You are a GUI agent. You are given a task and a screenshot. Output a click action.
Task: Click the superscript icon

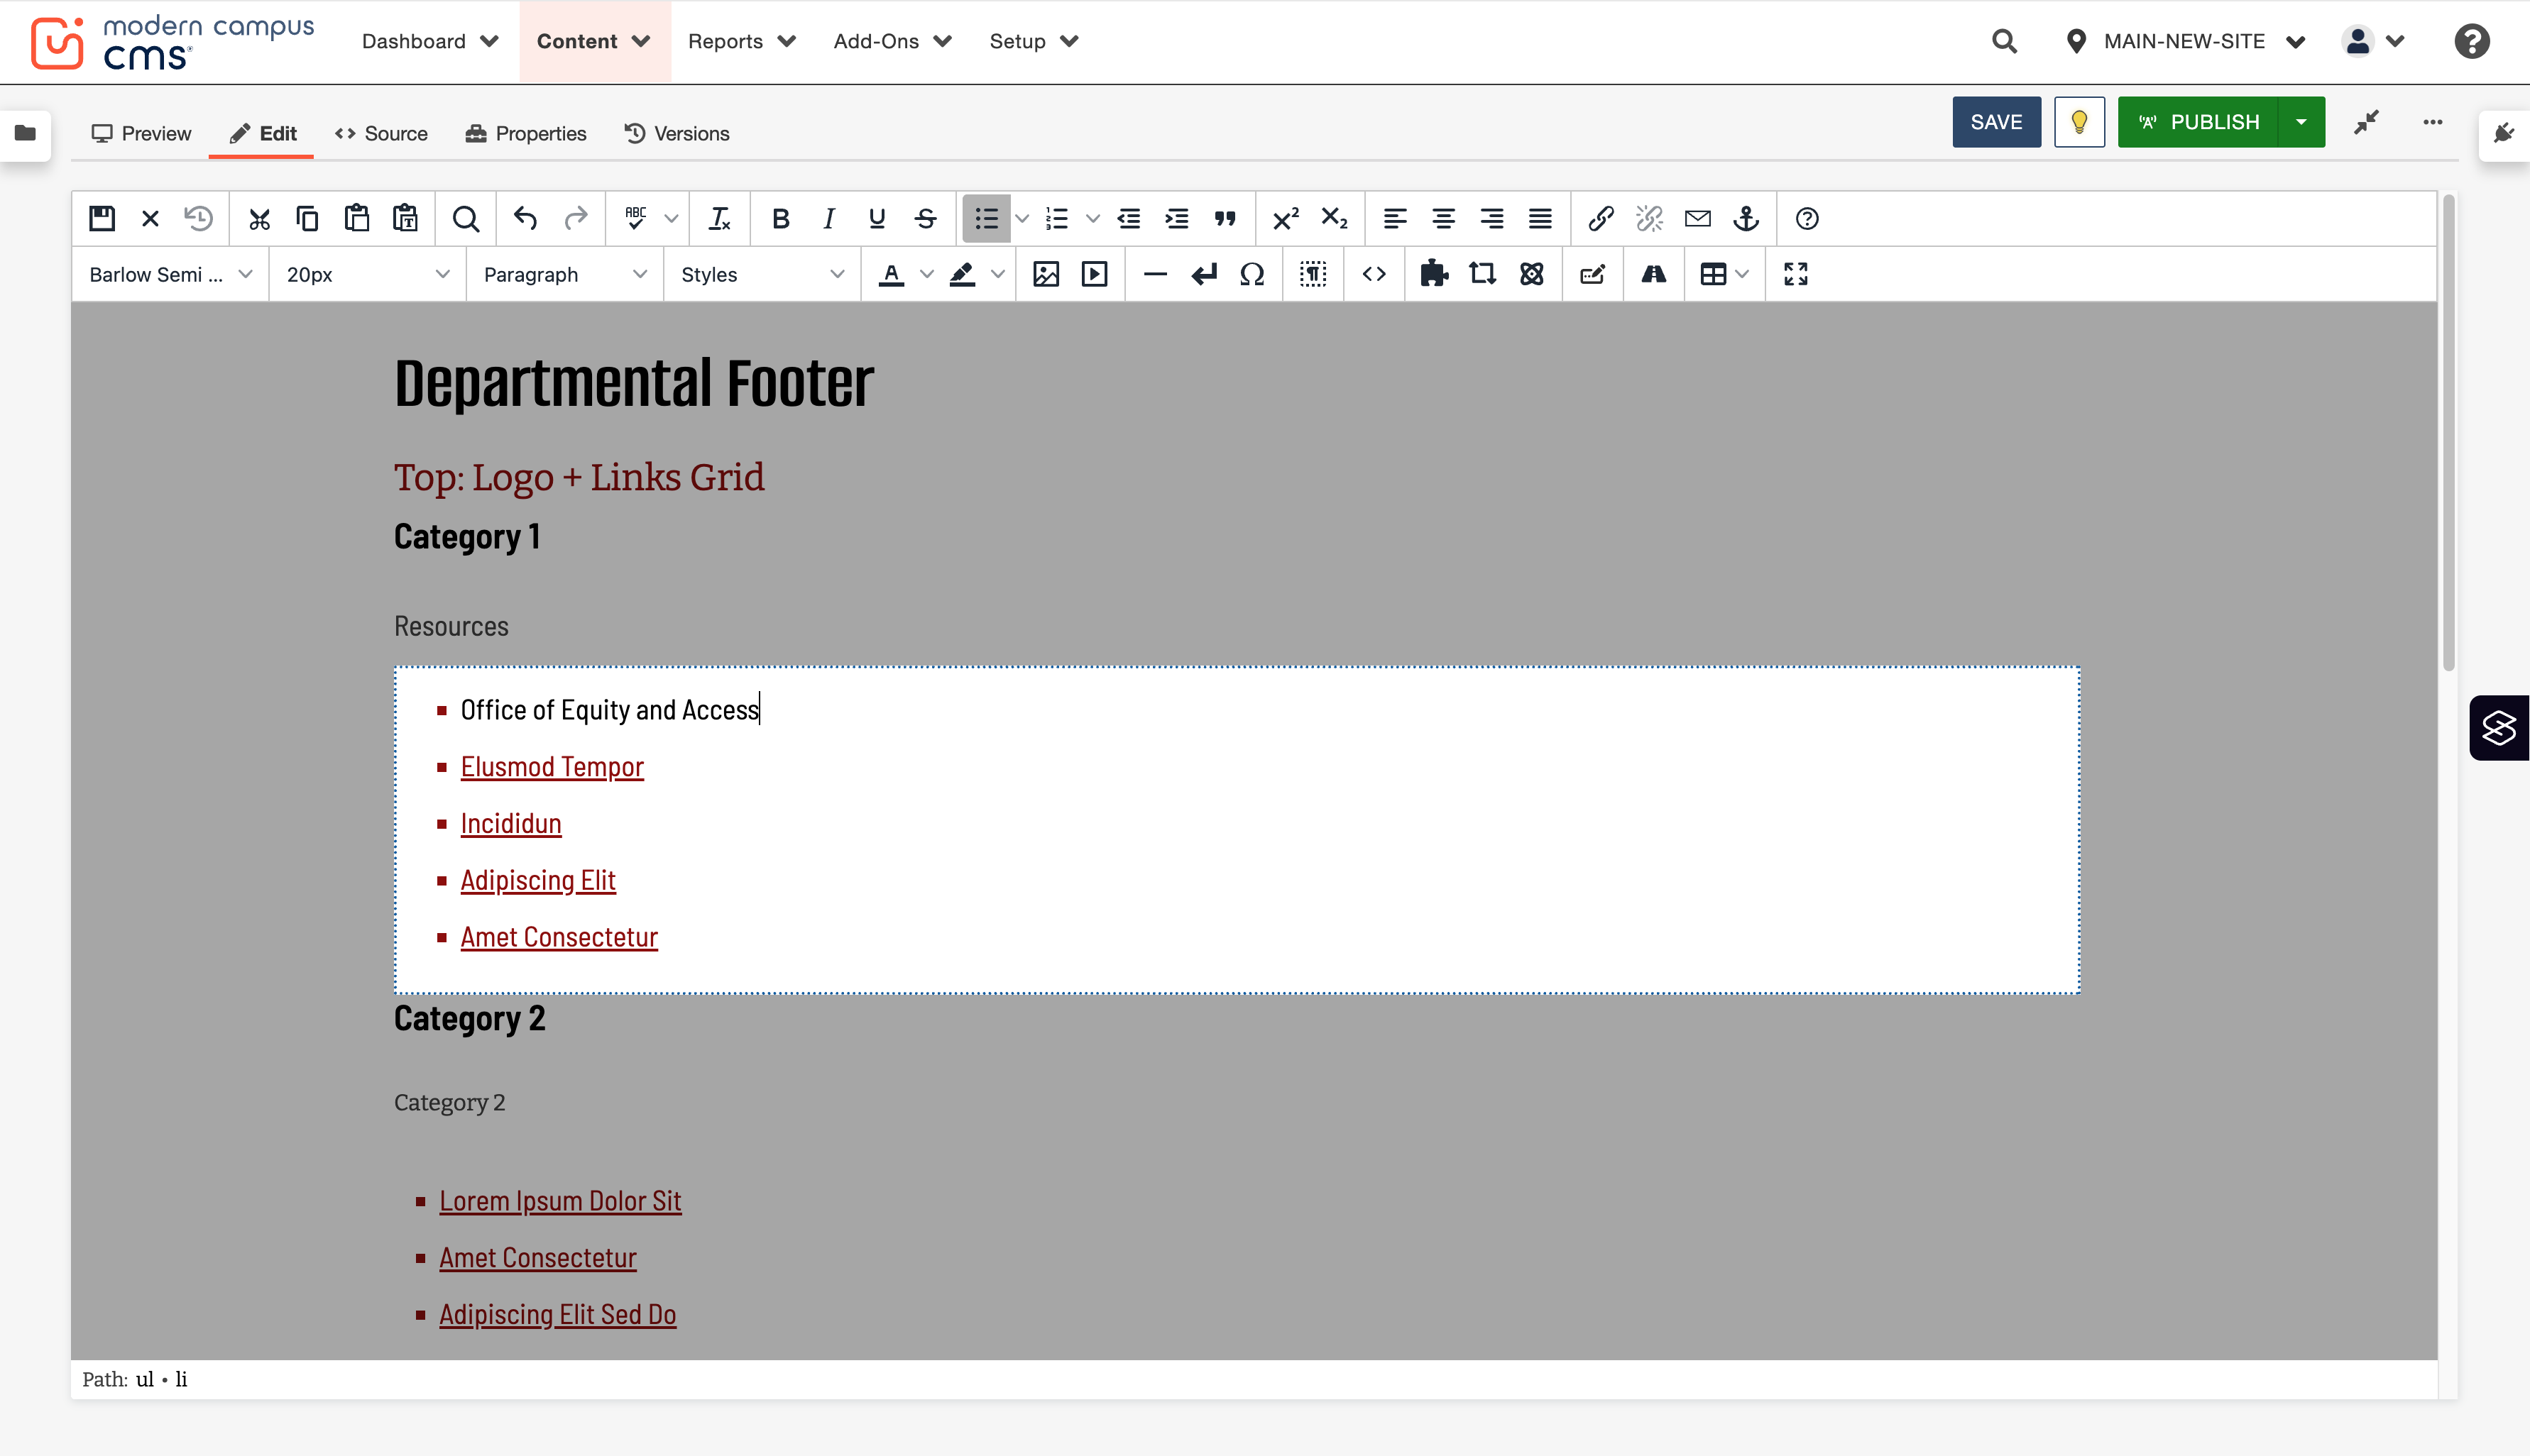coord(1286,218)
